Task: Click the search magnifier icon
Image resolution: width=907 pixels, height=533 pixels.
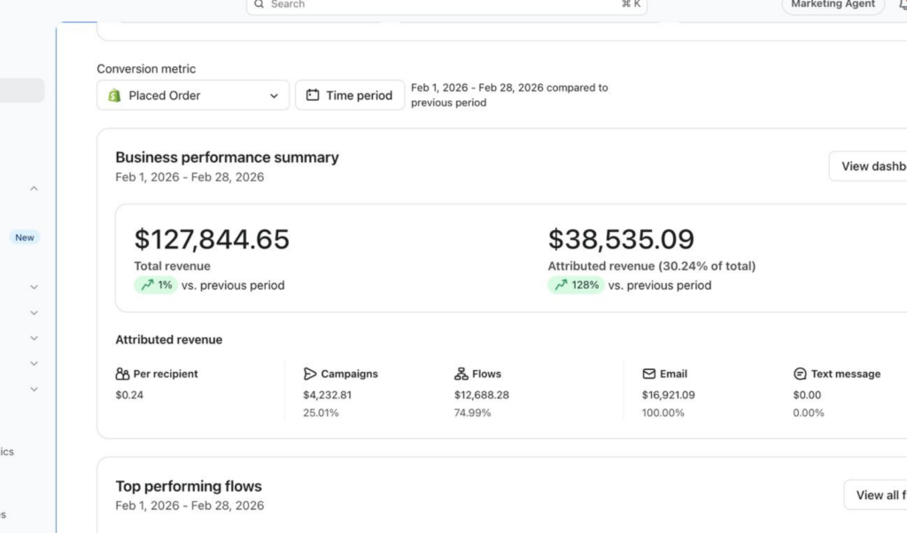Action: pos(259,4)
